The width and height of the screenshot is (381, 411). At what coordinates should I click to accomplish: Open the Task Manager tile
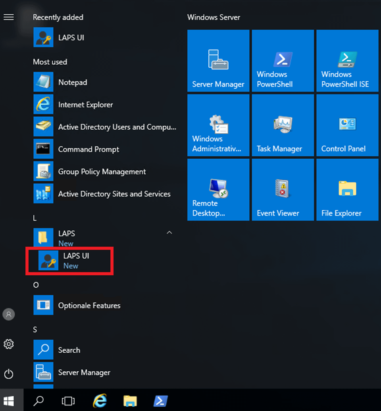coord(283,125)
